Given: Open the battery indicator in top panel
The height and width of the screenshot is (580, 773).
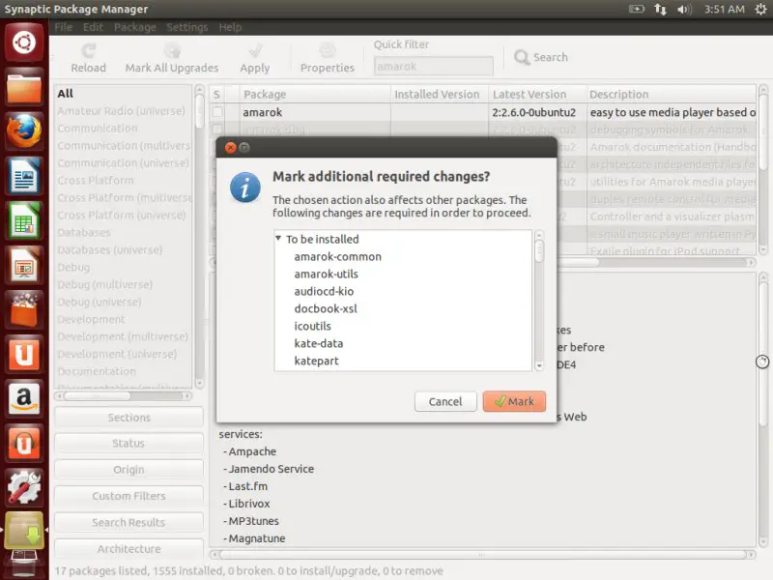Looking at the screenshot, I should coord(637,9).
